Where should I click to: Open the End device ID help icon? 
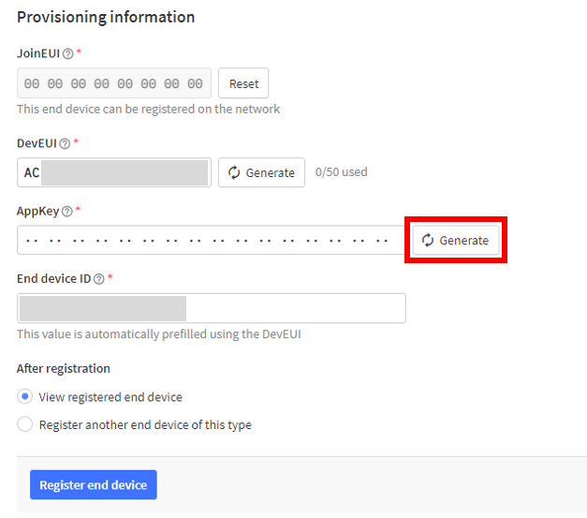tap(99, 279)
